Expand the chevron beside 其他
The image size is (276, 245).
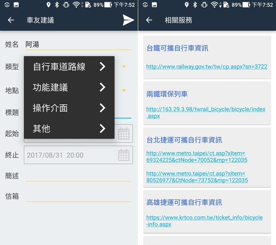102,128
